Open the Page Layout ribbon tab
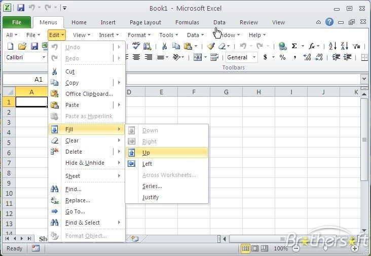The height and width of the screenshot is (256, 371). (145, 22)
